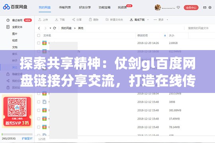Click the storage usage progress bar
This screenshot has height=143, width=215.
17,134
